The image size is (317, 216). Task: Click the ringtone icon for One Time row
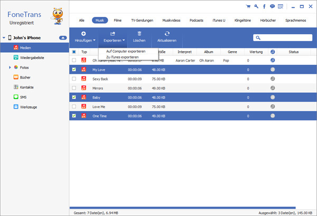(x=273, y=116)
